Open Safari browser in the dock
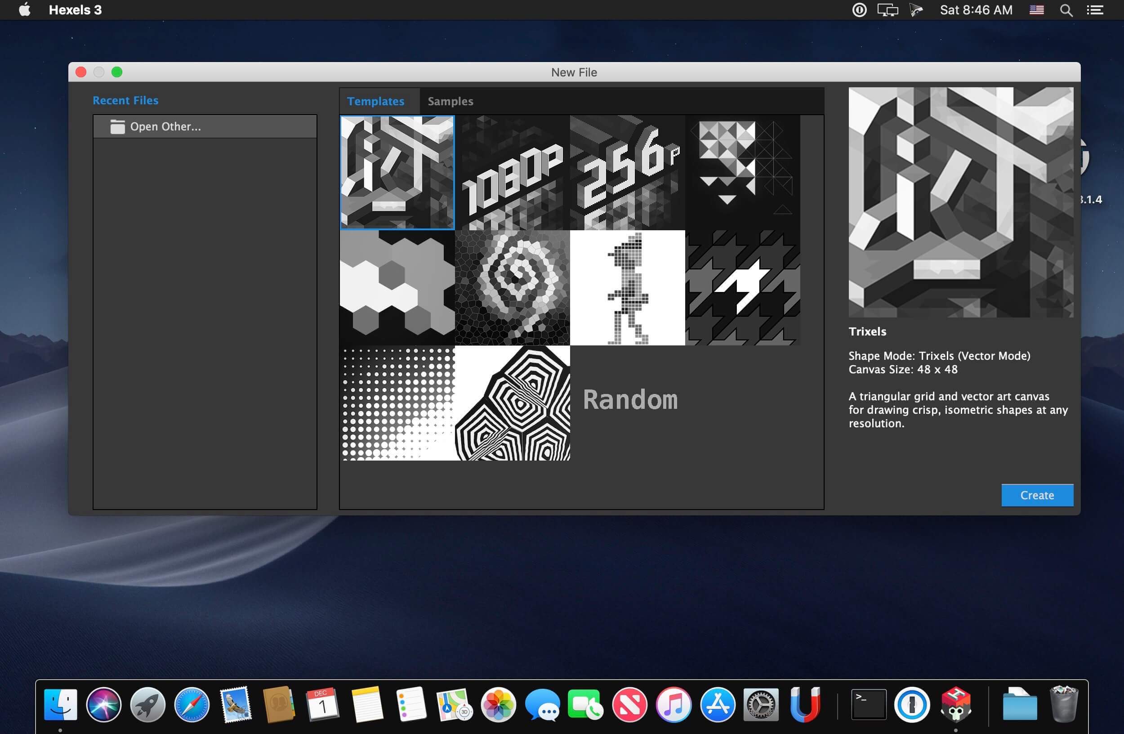 192,704
